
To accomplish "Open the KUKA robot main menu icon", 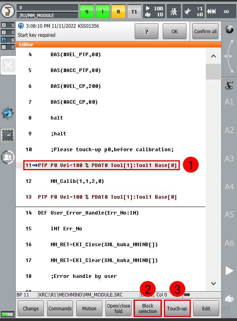I will point(8,11).
